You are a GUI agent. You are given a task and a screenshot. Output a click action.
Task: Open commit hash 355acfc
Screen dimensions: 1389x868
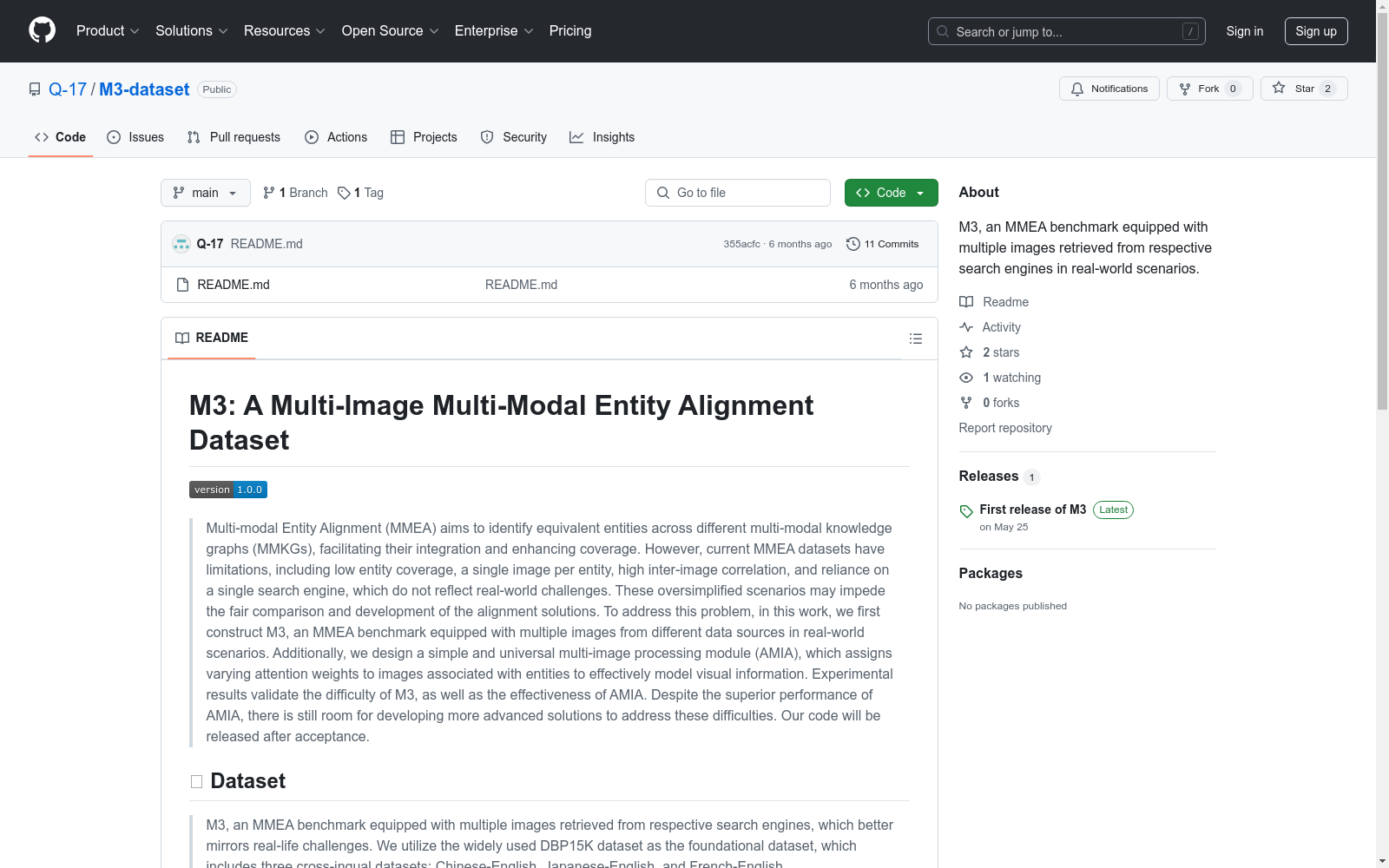[x=741, y=244]
